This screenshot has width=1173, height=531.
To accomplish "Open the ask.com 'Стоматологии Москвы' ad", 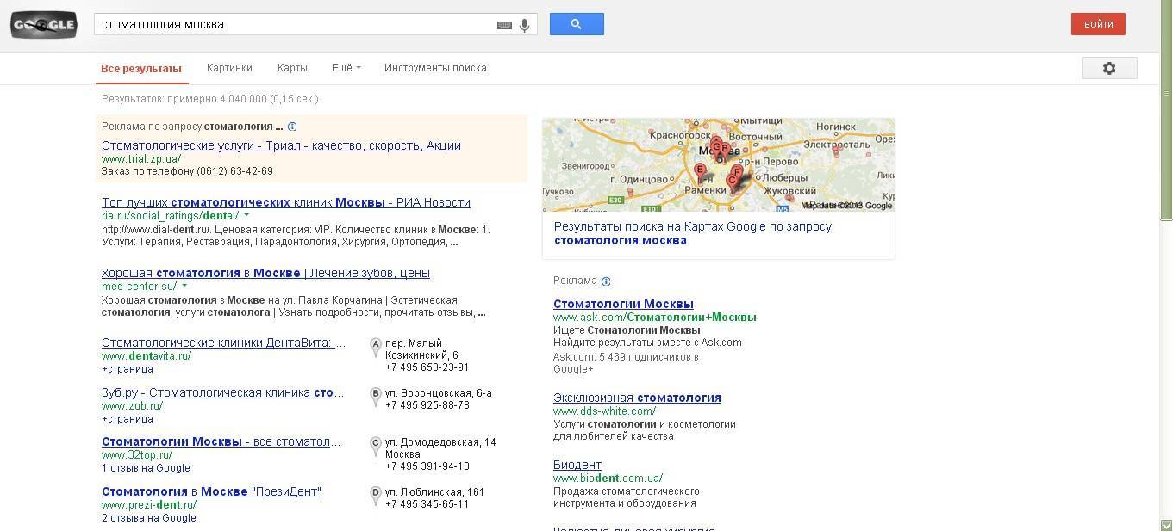I will (623, 304).
